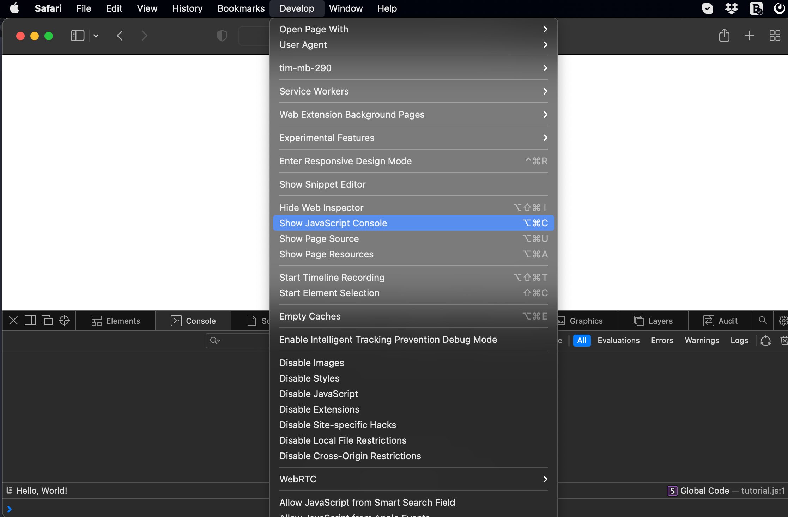Click element selection crosshair icon
Screen dimensions: 788x517
click(64, 321)
